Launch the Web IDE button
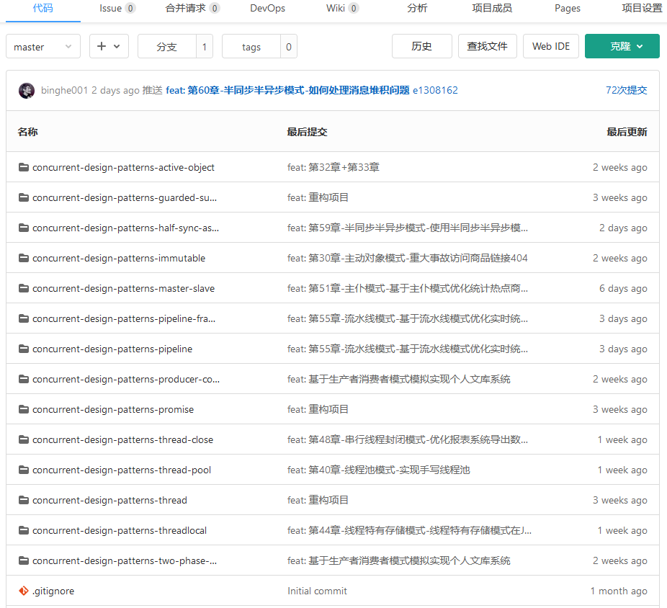Screen dimensions: 667x608 [550, 46]
